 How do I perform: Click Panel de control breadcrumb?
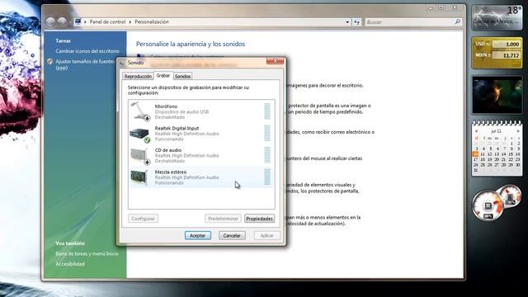[107, 22]
